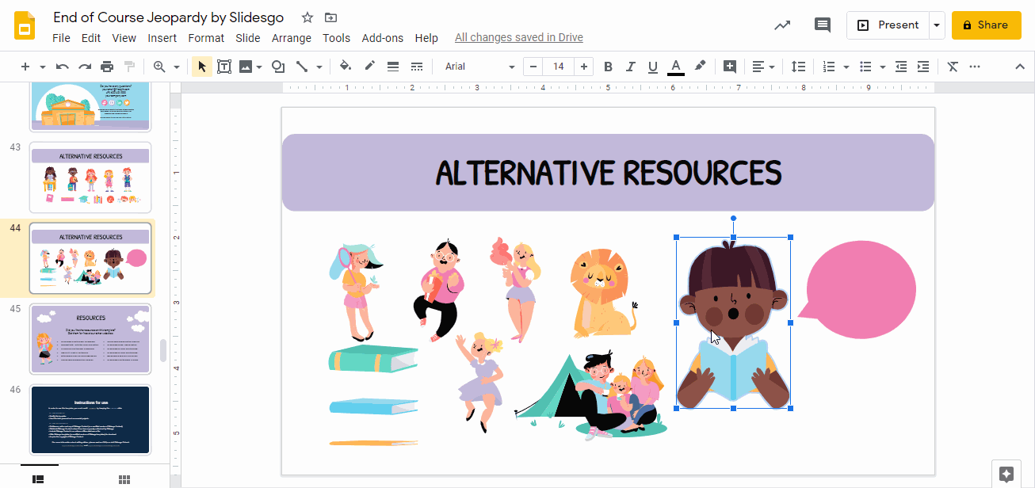
Task: Click the Paint format icon
Action: [129, 67]
